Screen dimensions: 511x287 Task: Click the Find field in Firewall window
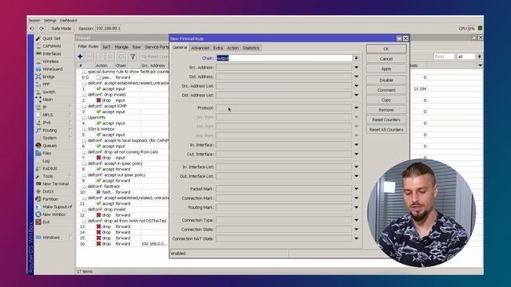click(444, 57)
